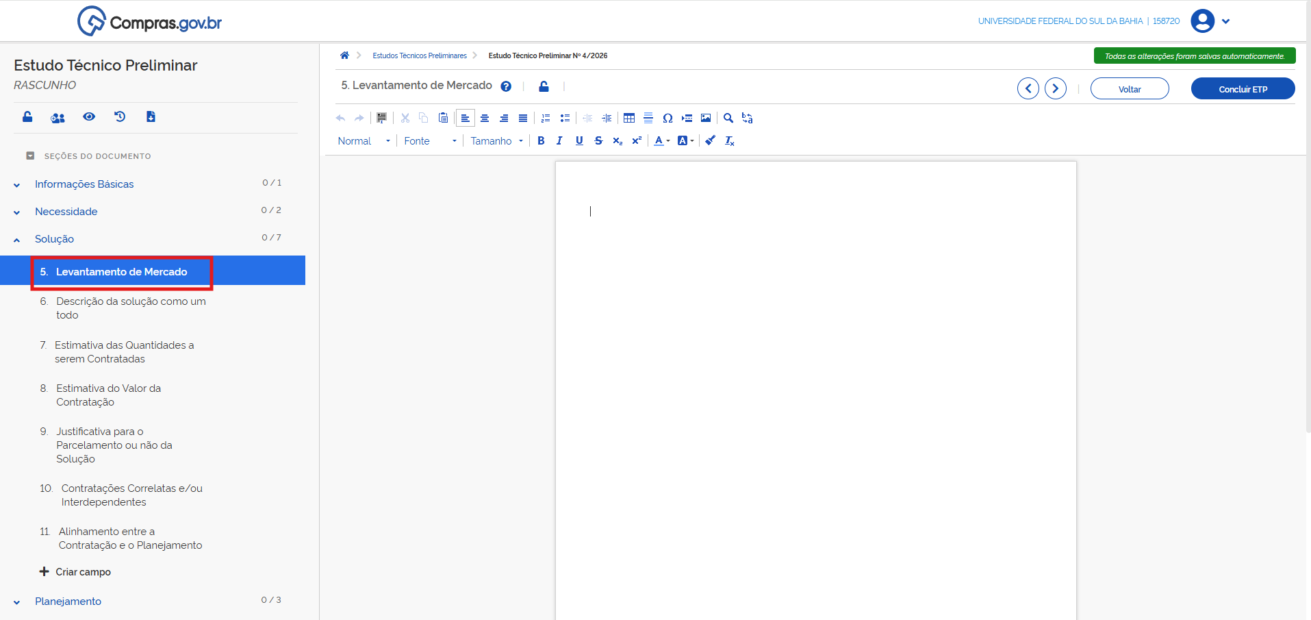Image resolution: width=1311 pixels, height=620 pixels.
Task: Select section 8 Estimativa do Valor da Contratação
Action: coord(108,395)
